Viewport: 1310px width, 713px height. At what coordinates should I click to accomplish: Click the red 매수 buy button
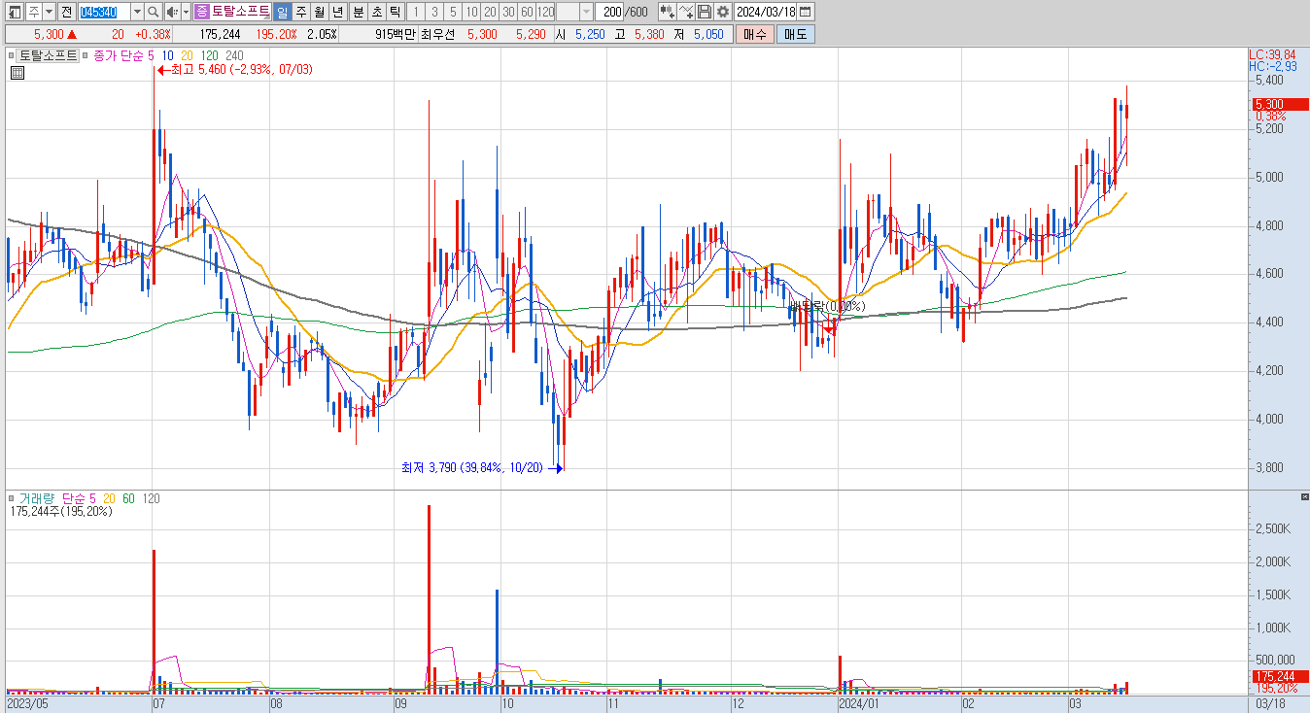tap(755, 34)
